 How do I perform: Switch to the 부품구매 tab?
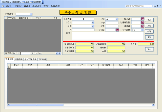[x=19, y=59]
